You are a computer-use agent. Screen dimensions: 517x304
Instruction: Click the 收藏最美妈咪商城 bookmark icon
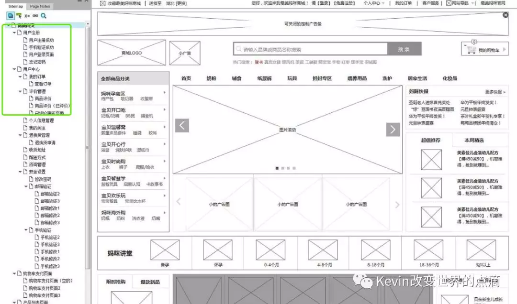click(x=102, y=3)
